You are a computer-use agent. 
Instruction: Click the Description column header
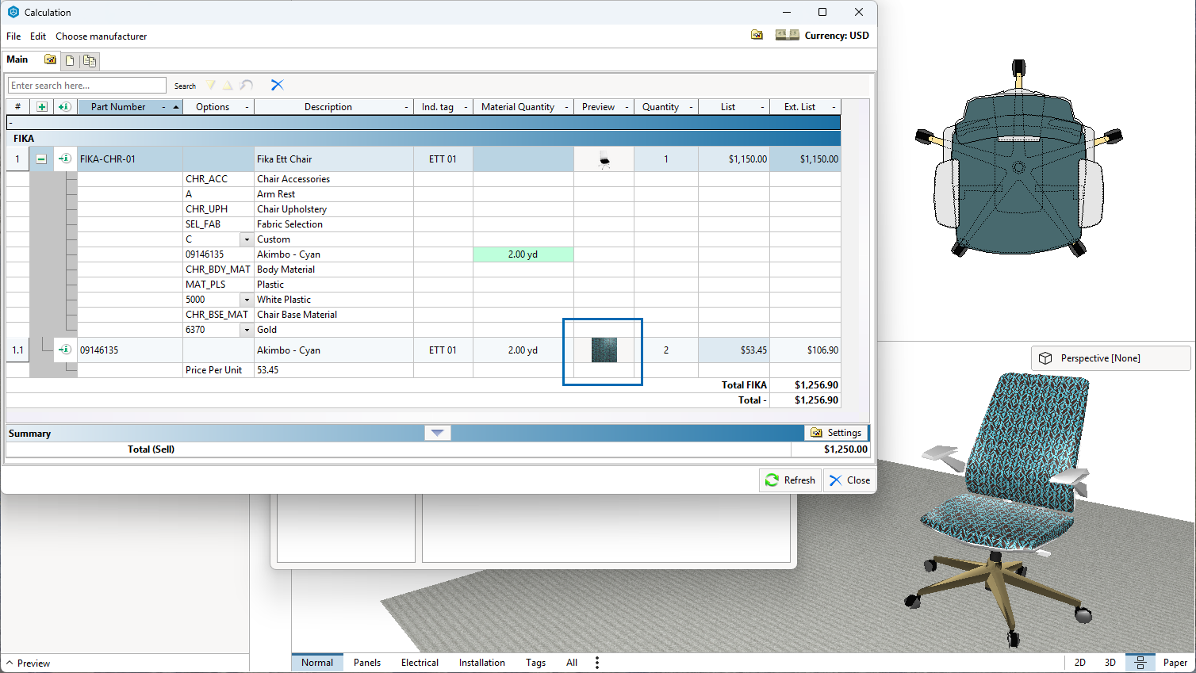pos(334,107)
